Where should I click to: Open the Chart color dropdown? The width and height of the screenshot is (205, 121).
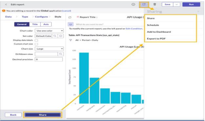[49, 31]
